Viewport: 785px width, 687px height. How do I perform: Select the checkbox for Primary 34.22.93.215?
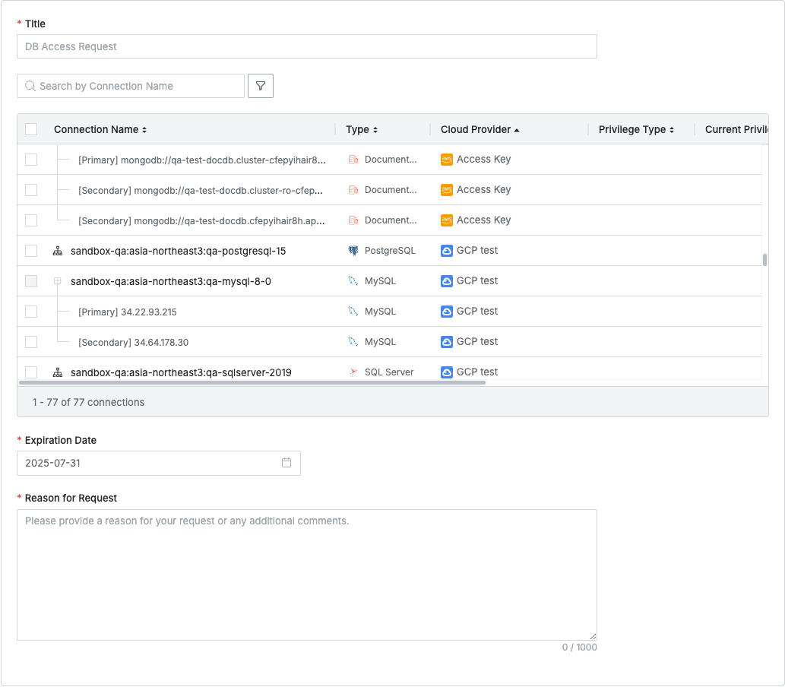click(x=31, y=312)
